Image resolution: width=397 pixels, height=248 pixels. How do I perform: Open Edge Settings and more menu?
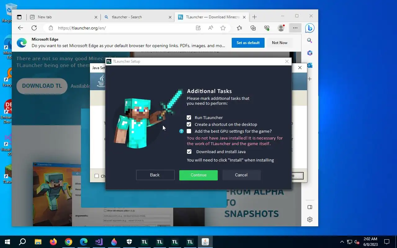pos(295,28)
